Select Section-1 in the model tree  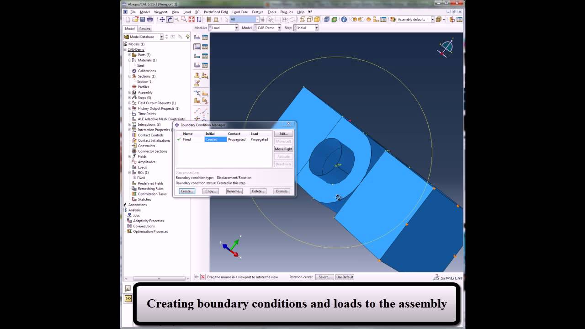pos(144,82)
